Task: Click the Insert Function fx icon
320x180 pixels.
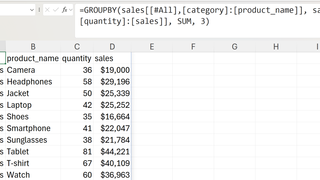Action: click(64, 10)
